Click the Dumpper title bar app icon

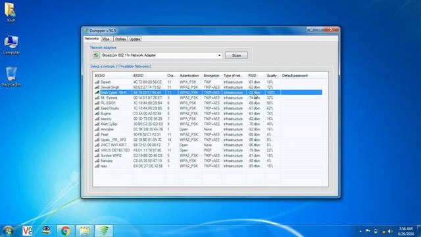click(86, 31)
